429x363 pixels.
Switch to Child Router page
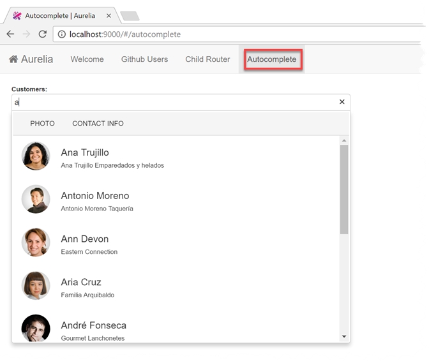[207, 59]
